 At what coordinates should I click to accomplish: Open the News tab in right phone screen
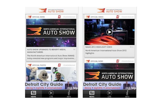tap(92, 94)
